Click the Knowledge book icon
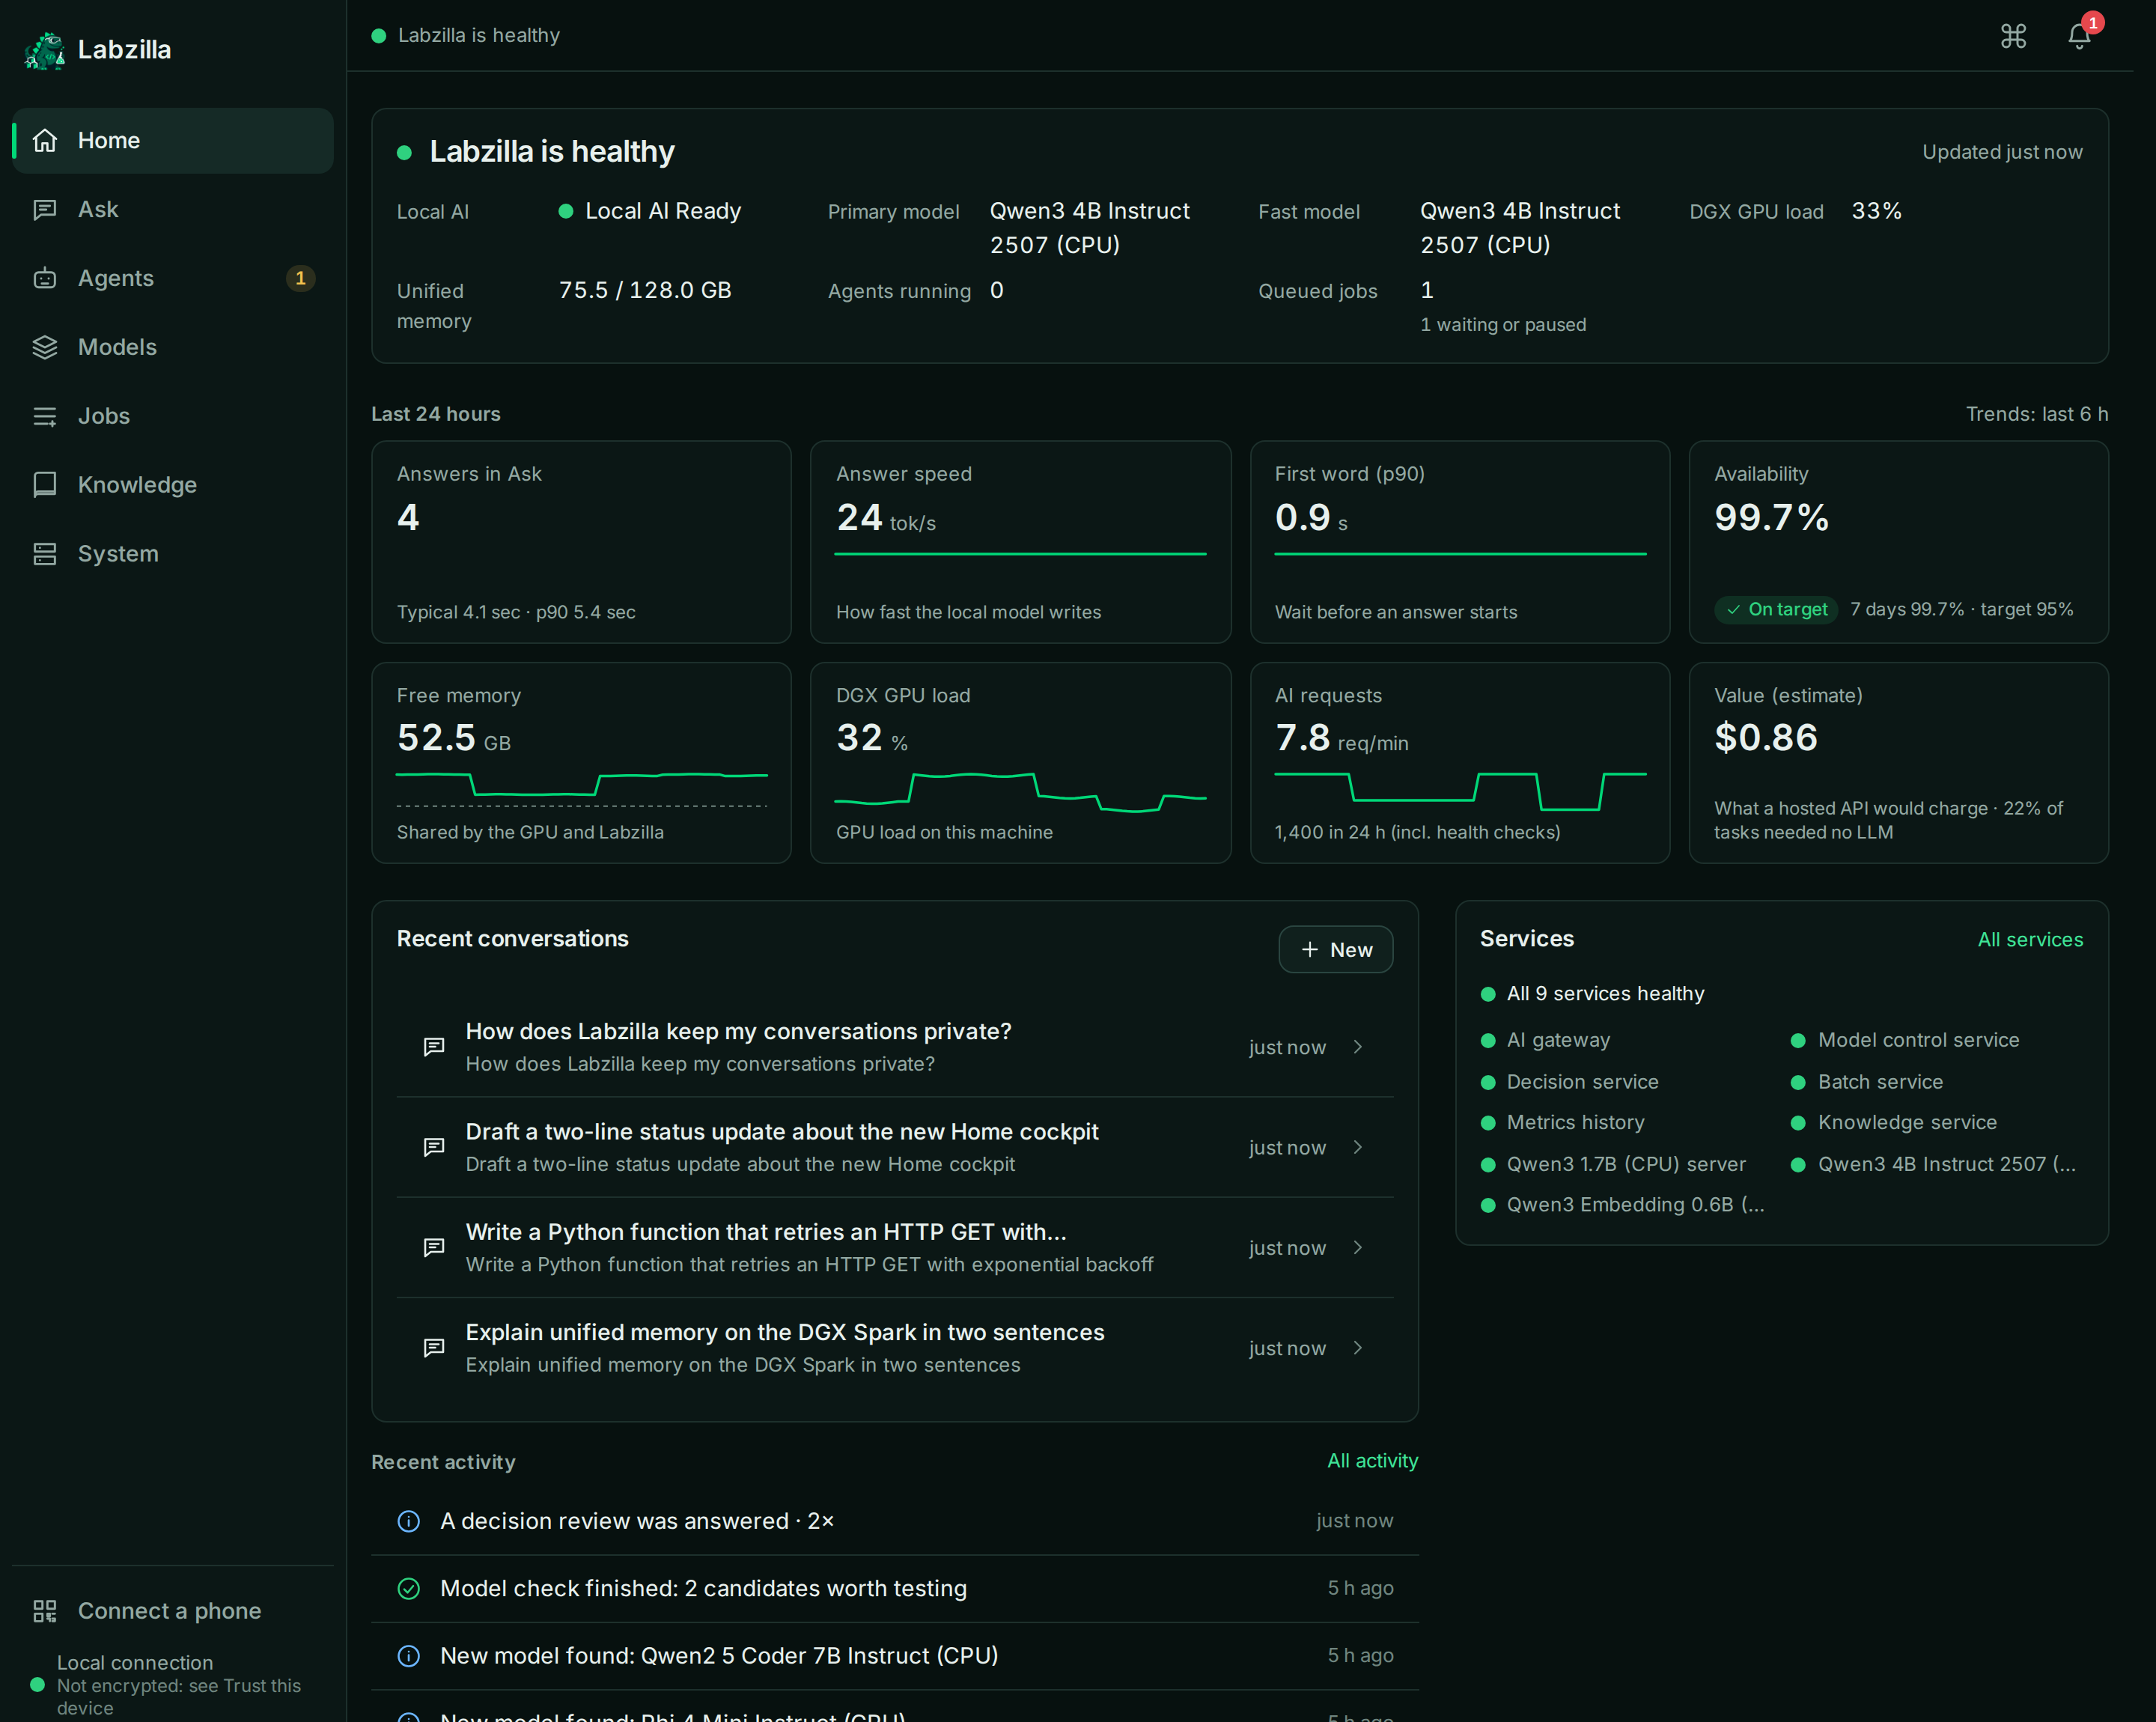This screenshot has height=1722, width=2156. click(45, 485)
